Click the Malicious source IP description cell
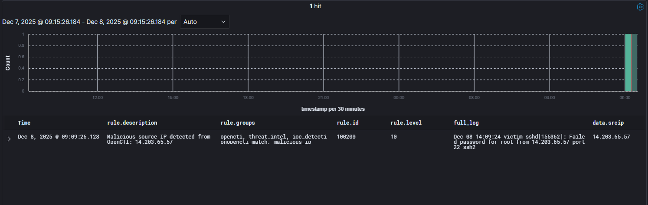The image size is (648, 205). coord(158,139)
